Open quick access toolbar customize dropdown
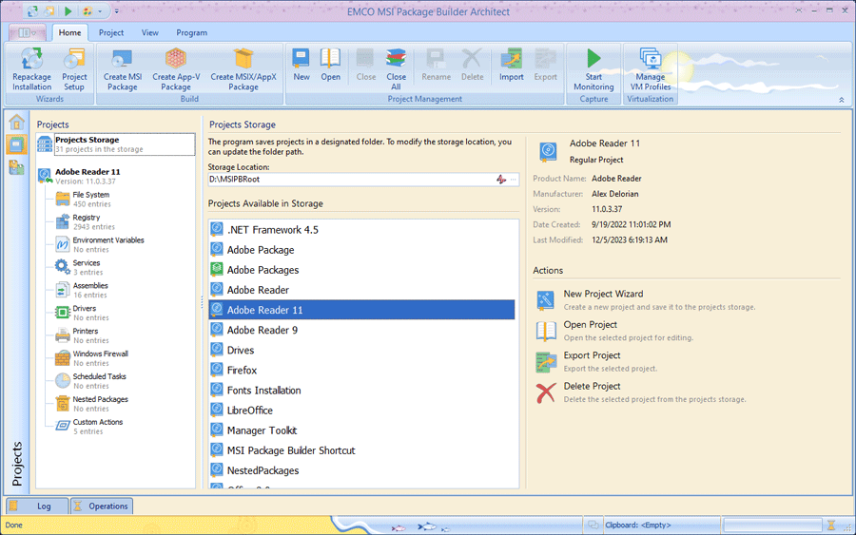Viewport: 856px width, 535px height. tap(116, 11)
